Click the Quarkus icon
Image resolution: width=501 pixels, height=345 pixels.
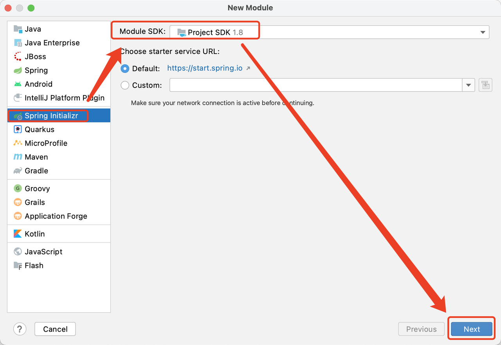click(18, 129)
